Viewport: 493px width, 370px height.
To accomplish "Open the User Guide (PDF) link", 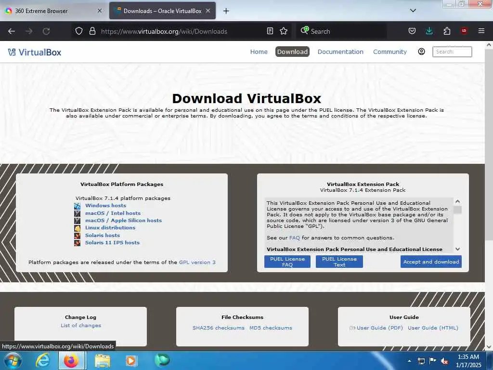I will [x=379, y=328].
